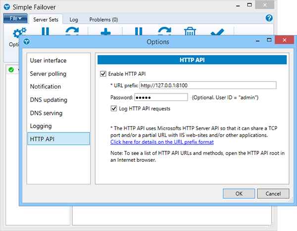Open the File dropdown menu
The width and height of the screenshot is (297, 231).
click(15, 19)
